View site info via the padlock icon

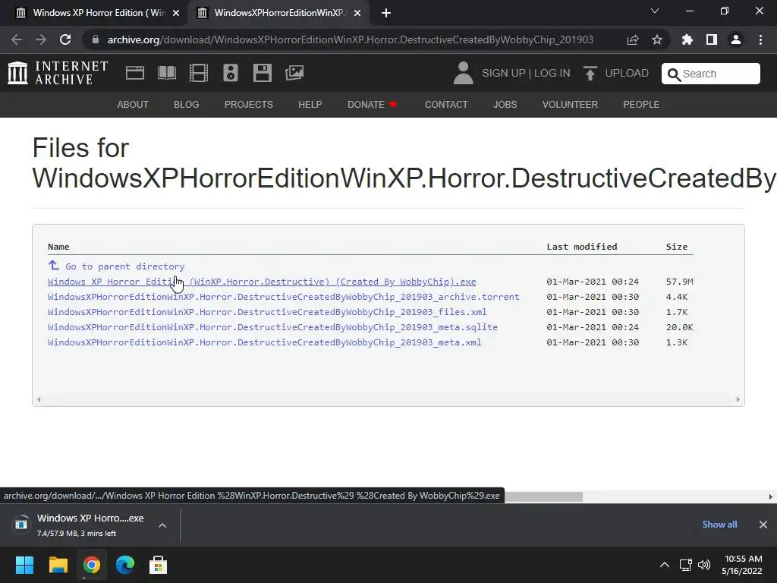click(96, 39)
